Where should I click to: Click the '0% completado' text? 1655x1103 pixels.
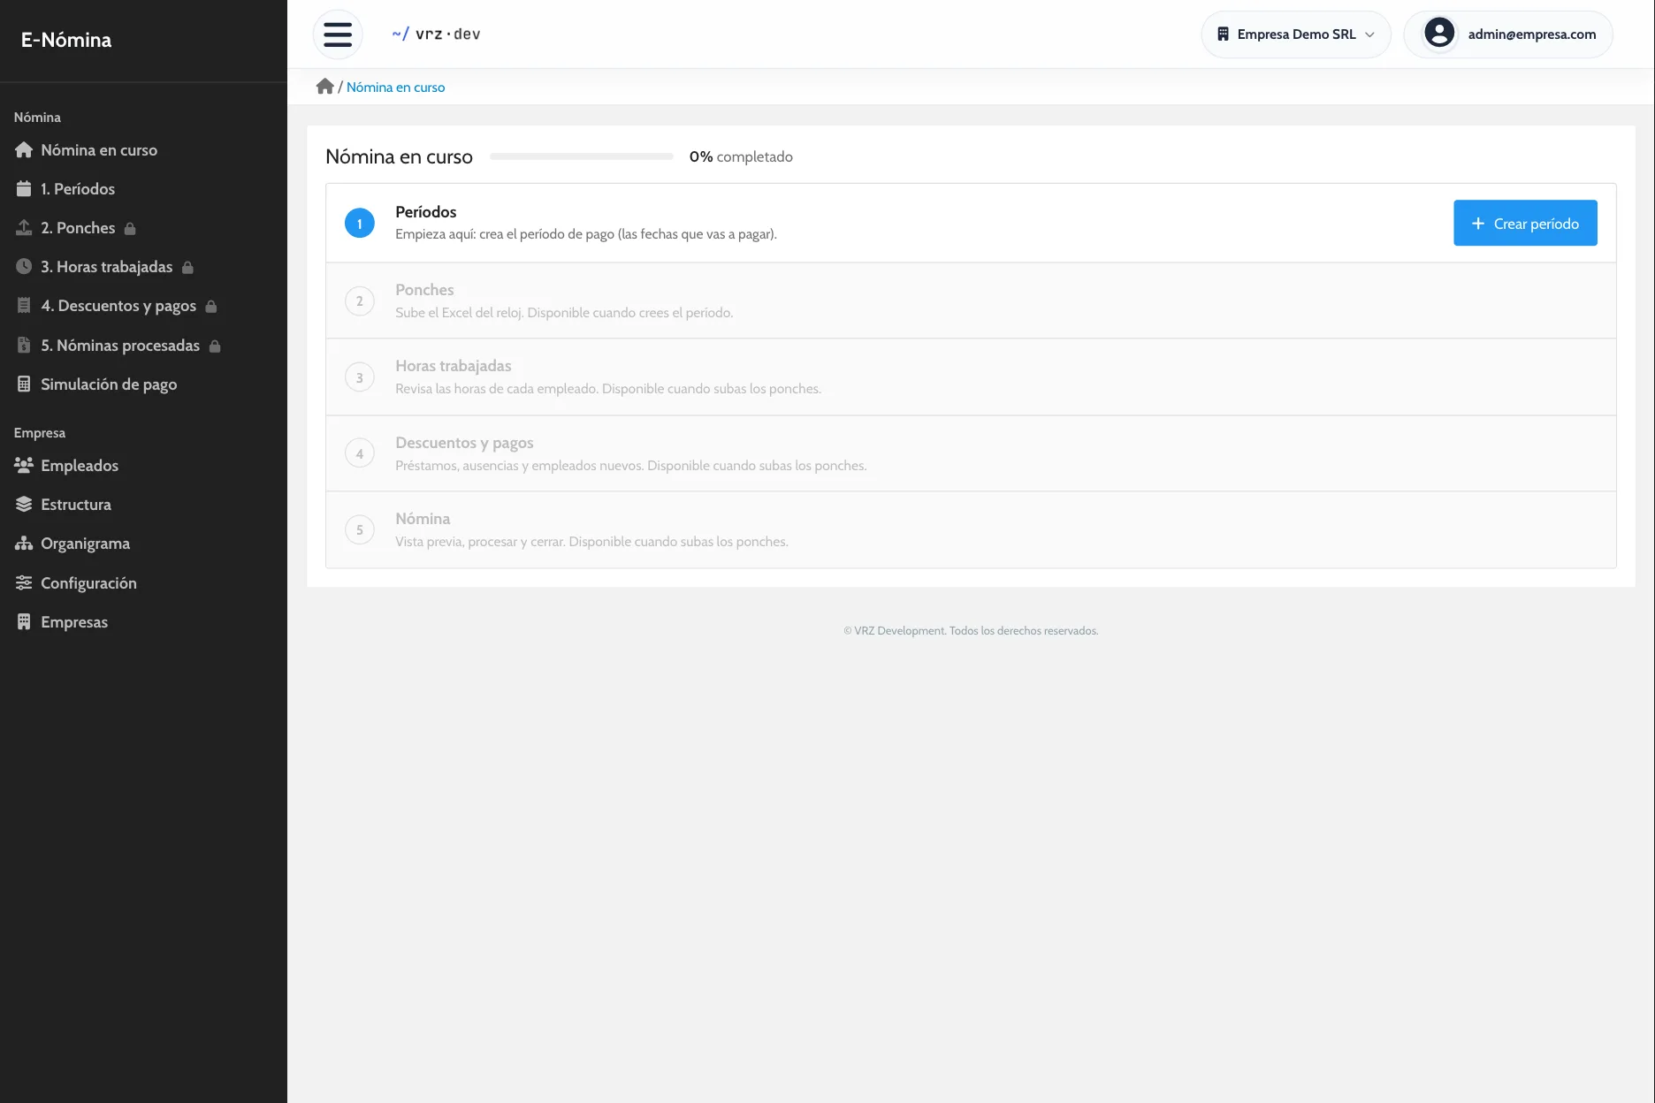(741, 156)
